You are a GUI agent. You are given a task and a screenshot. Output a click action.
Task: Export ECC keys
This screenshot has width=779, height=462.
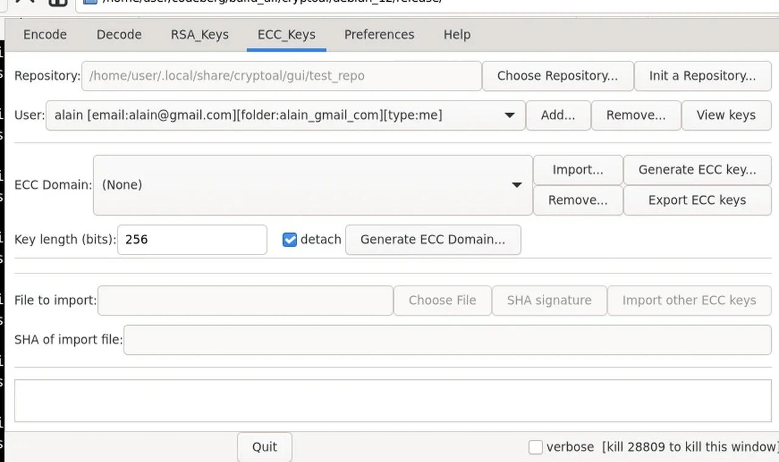(x=697, y=200)
